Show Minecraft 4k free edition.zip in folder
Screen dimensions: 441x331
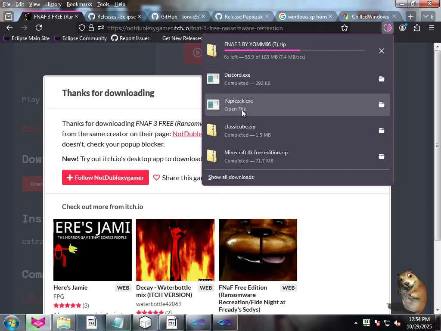pyautogui.click(x=382, y=156)
